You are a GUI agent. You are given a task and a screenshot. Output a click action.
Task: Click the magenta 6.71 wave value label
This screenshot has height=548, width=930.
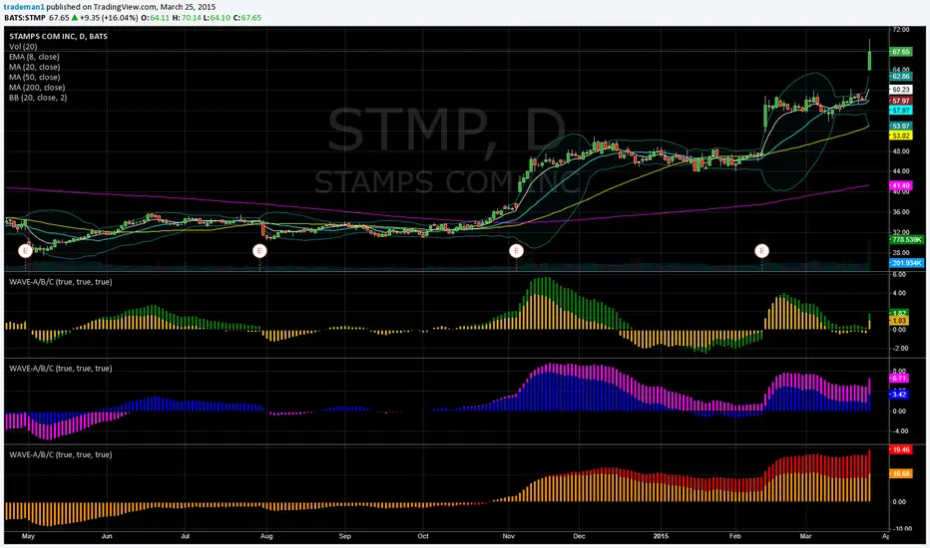point(898,378)
